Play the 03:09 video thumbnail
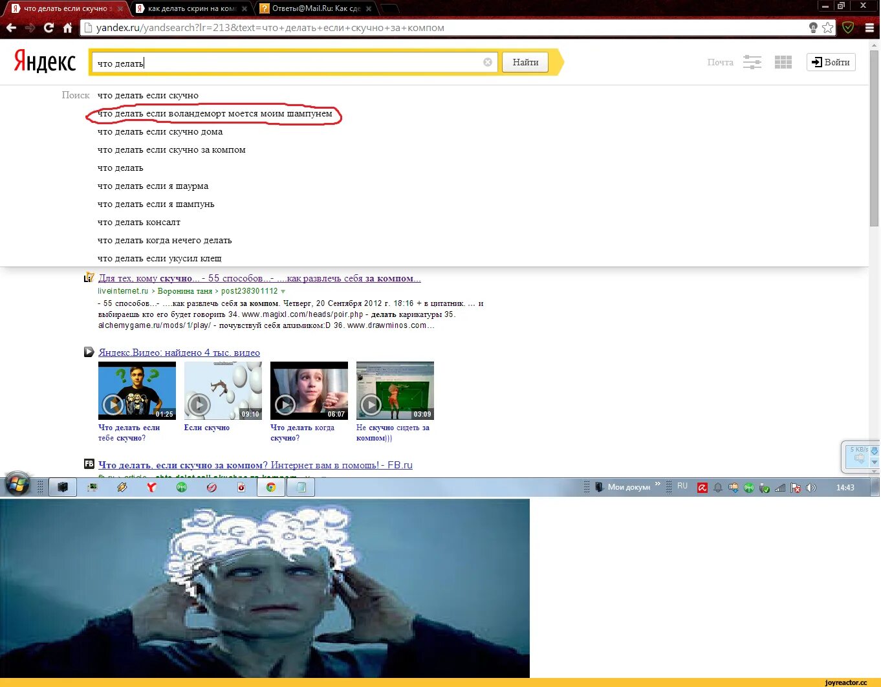 tap(395, 391)
